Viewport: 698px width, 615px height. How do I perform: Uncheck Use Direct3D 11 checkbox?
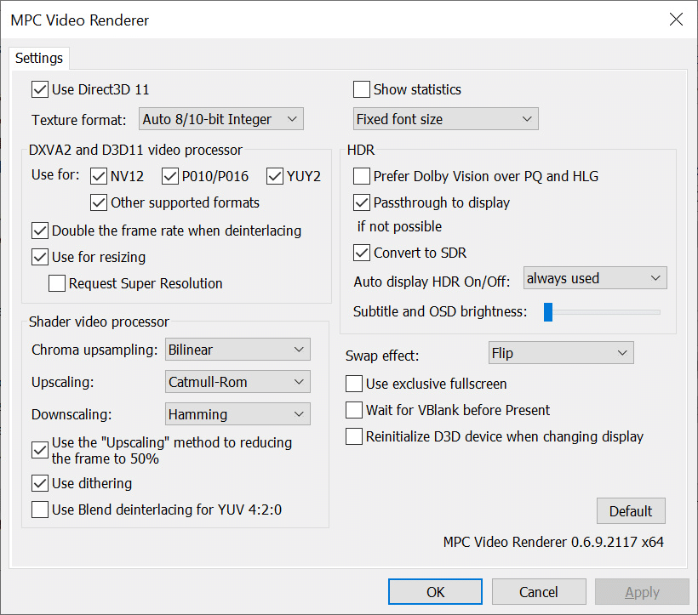tap(40, 89)
